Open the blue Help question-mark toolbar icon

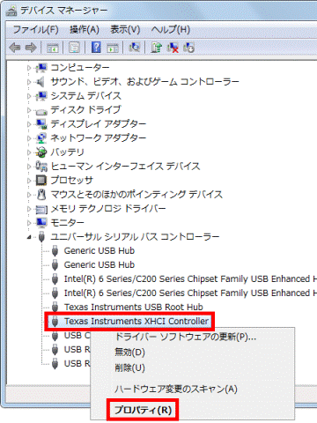[x=96, y=47]
